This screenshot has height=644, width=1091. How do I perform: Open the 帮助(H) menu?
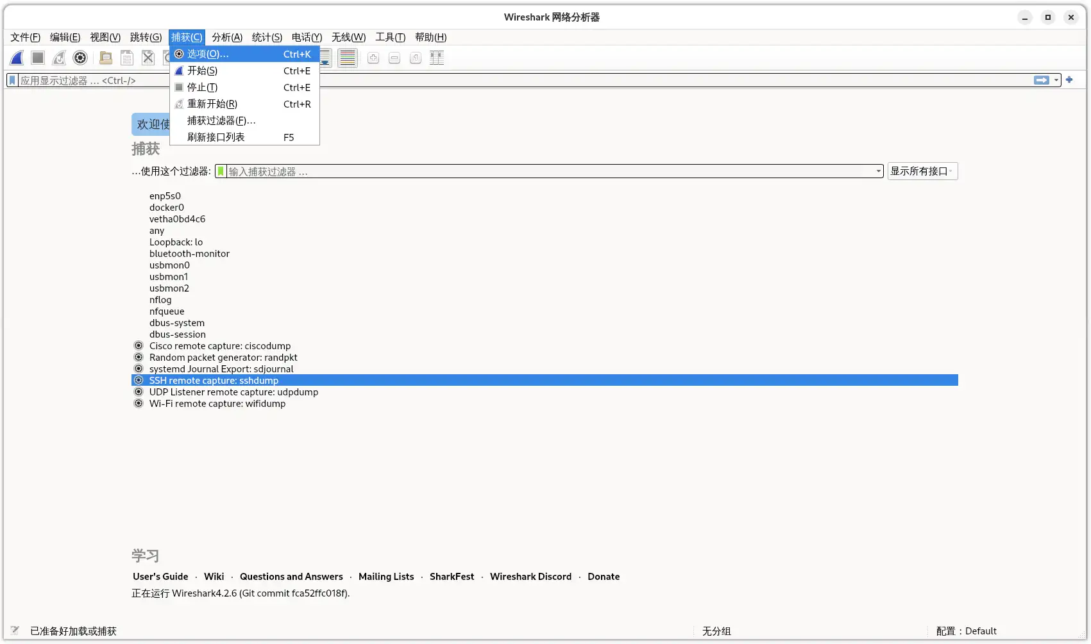coord(430,37)
